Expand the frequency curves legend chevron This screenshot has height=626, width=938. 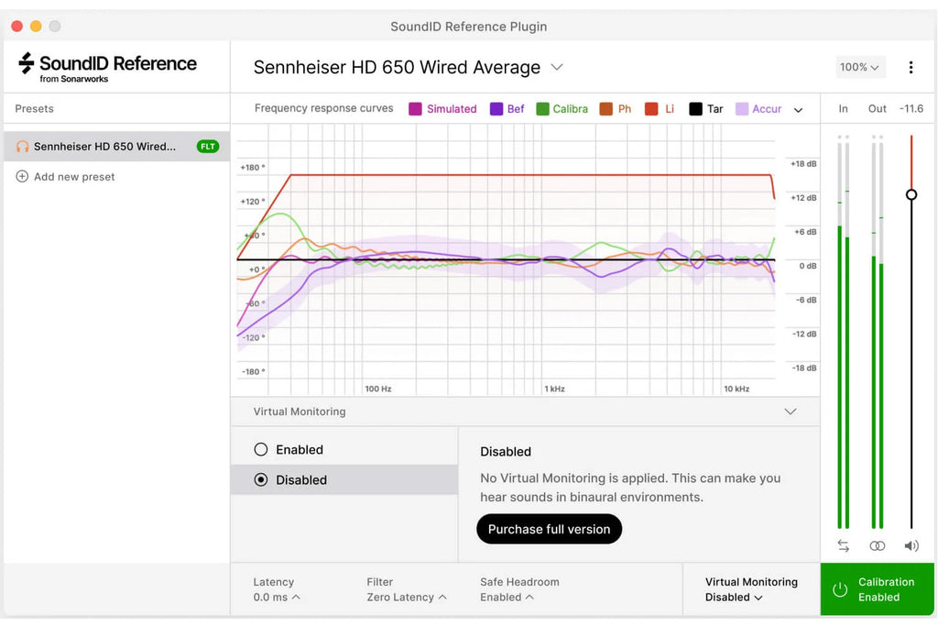click(x=798, y=110)
